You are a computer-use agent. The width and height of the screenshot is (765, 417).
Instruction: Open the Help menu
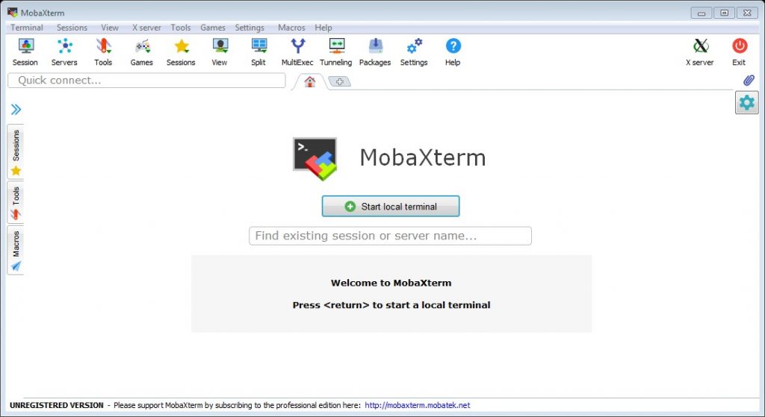click(x=323, y=28)
